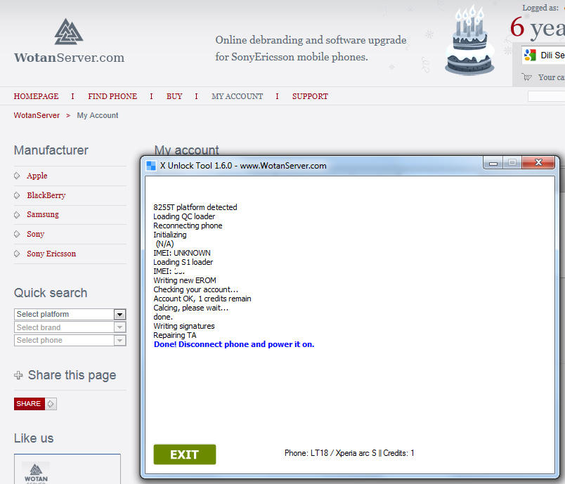This screenshot has width=565, height=484.
Task: Open the MY ACCOUNT menu item
Action: coord(237,96)
